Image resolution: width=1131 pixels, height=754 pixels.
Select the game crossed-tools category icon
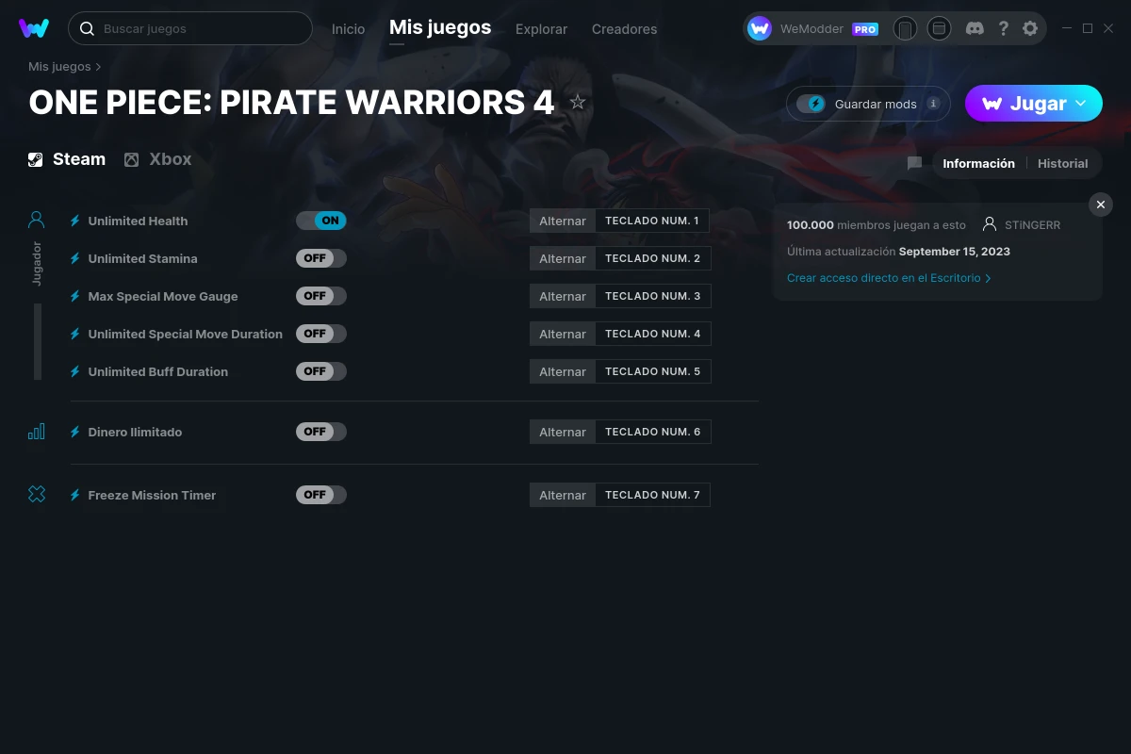(37, 494)
